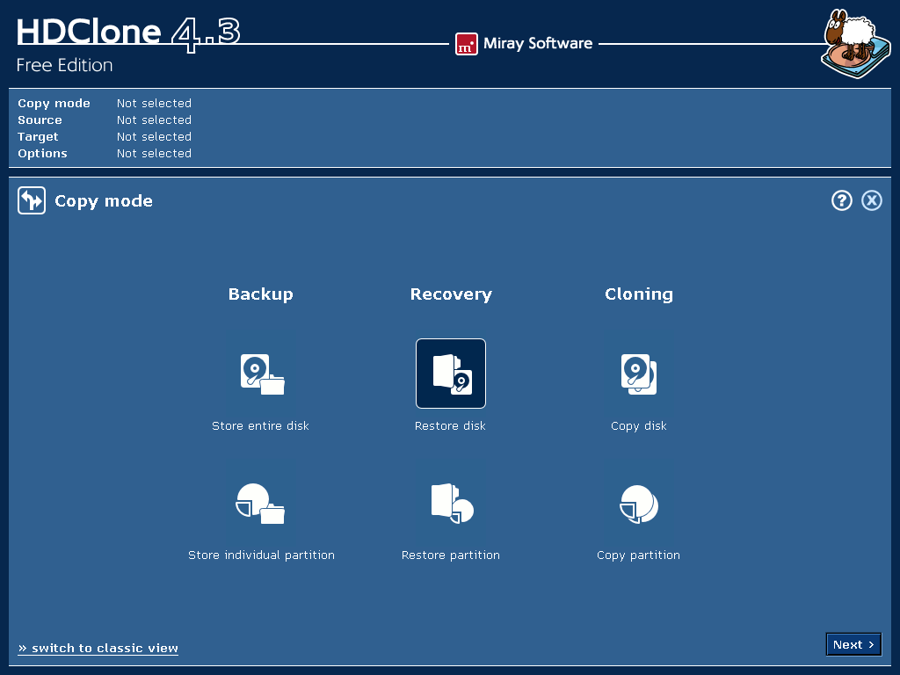This screenshot has width=900, height=675.
Task: Click the Options status row label
Action: coord(42,153)
